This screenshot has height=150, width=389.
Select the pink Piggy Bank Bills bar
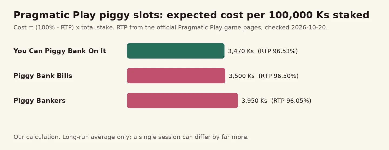(176, 76)
